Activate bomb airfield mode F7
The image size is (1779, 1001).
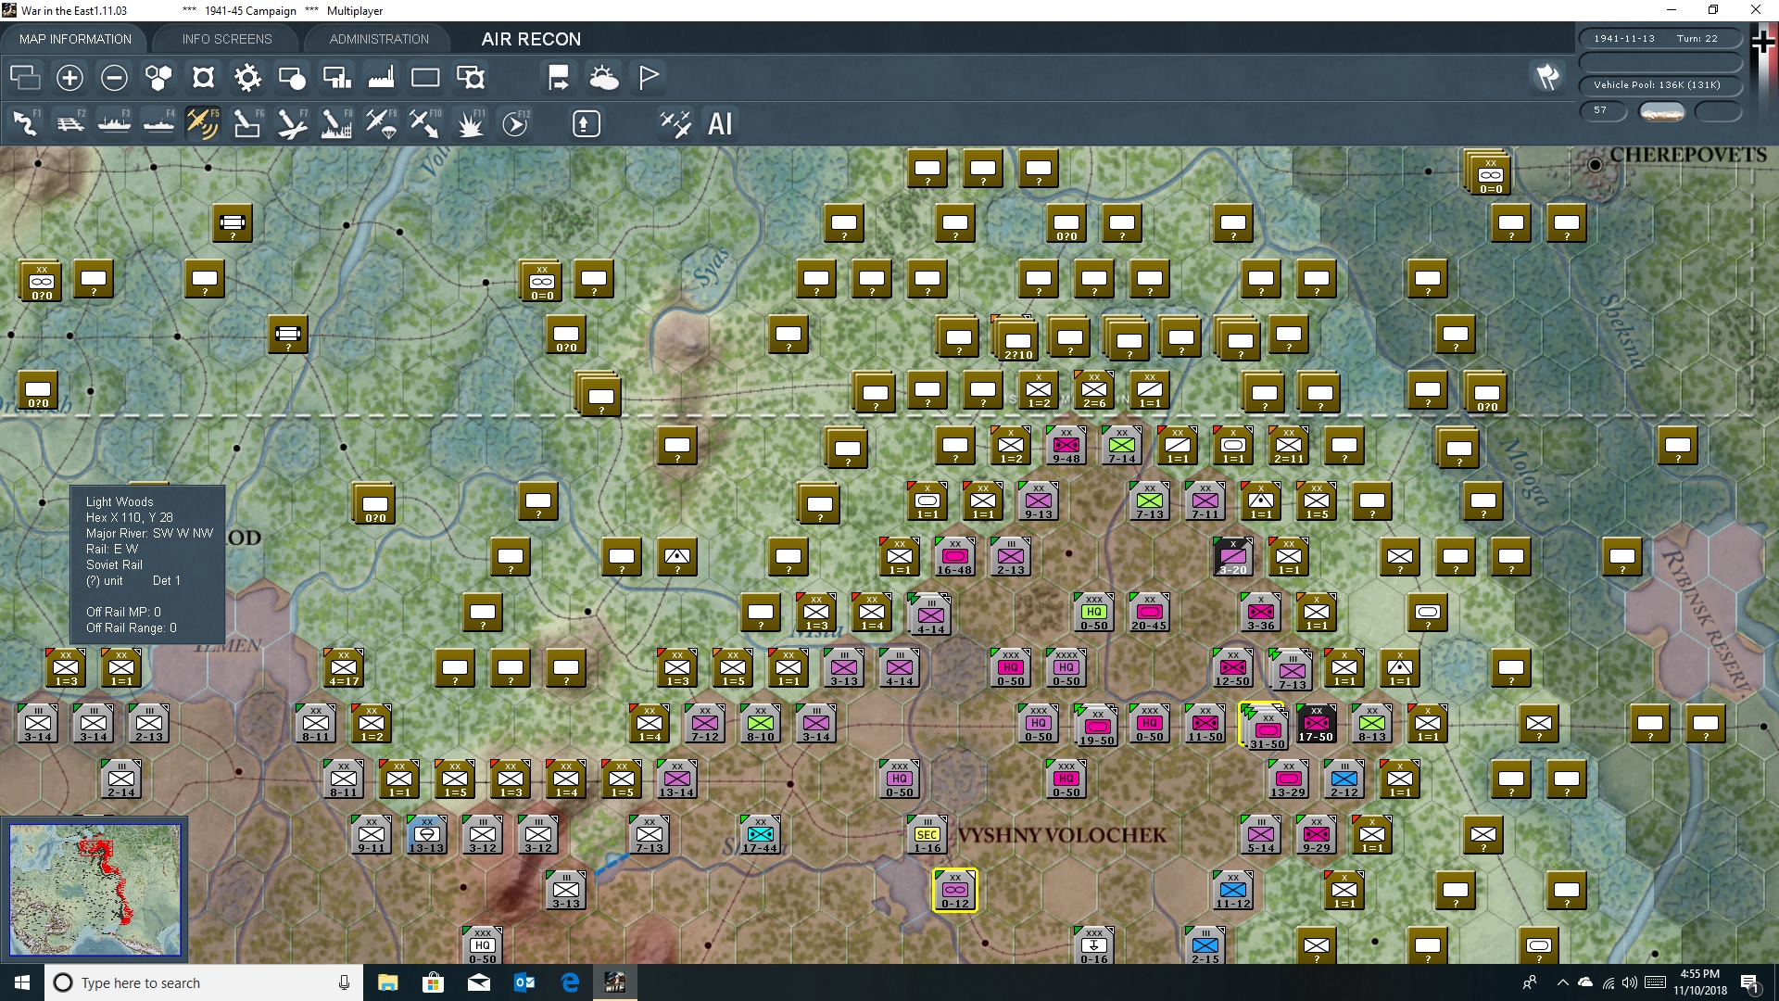pyautogui.click(x=292, y=123)
